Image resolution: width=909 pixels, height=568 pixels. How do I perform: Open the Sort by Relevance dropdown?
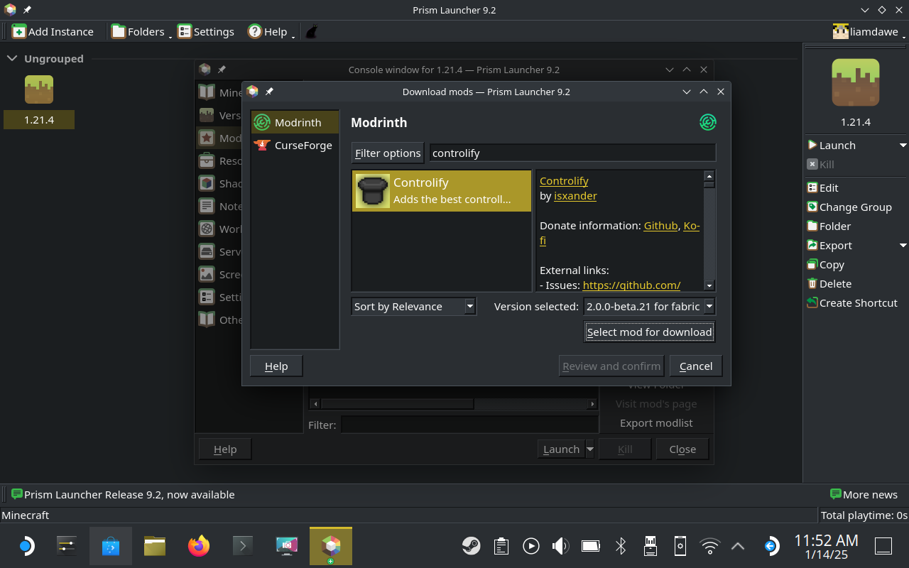413,306
